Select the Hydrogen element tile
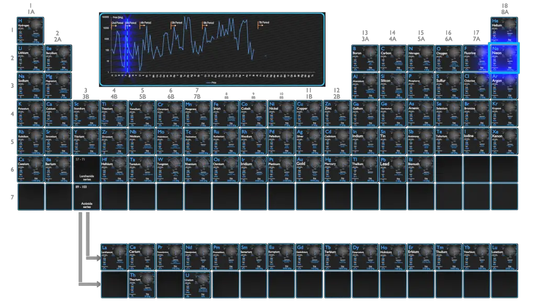Viewport: 536px width, 301px height. tap(31, 30)
